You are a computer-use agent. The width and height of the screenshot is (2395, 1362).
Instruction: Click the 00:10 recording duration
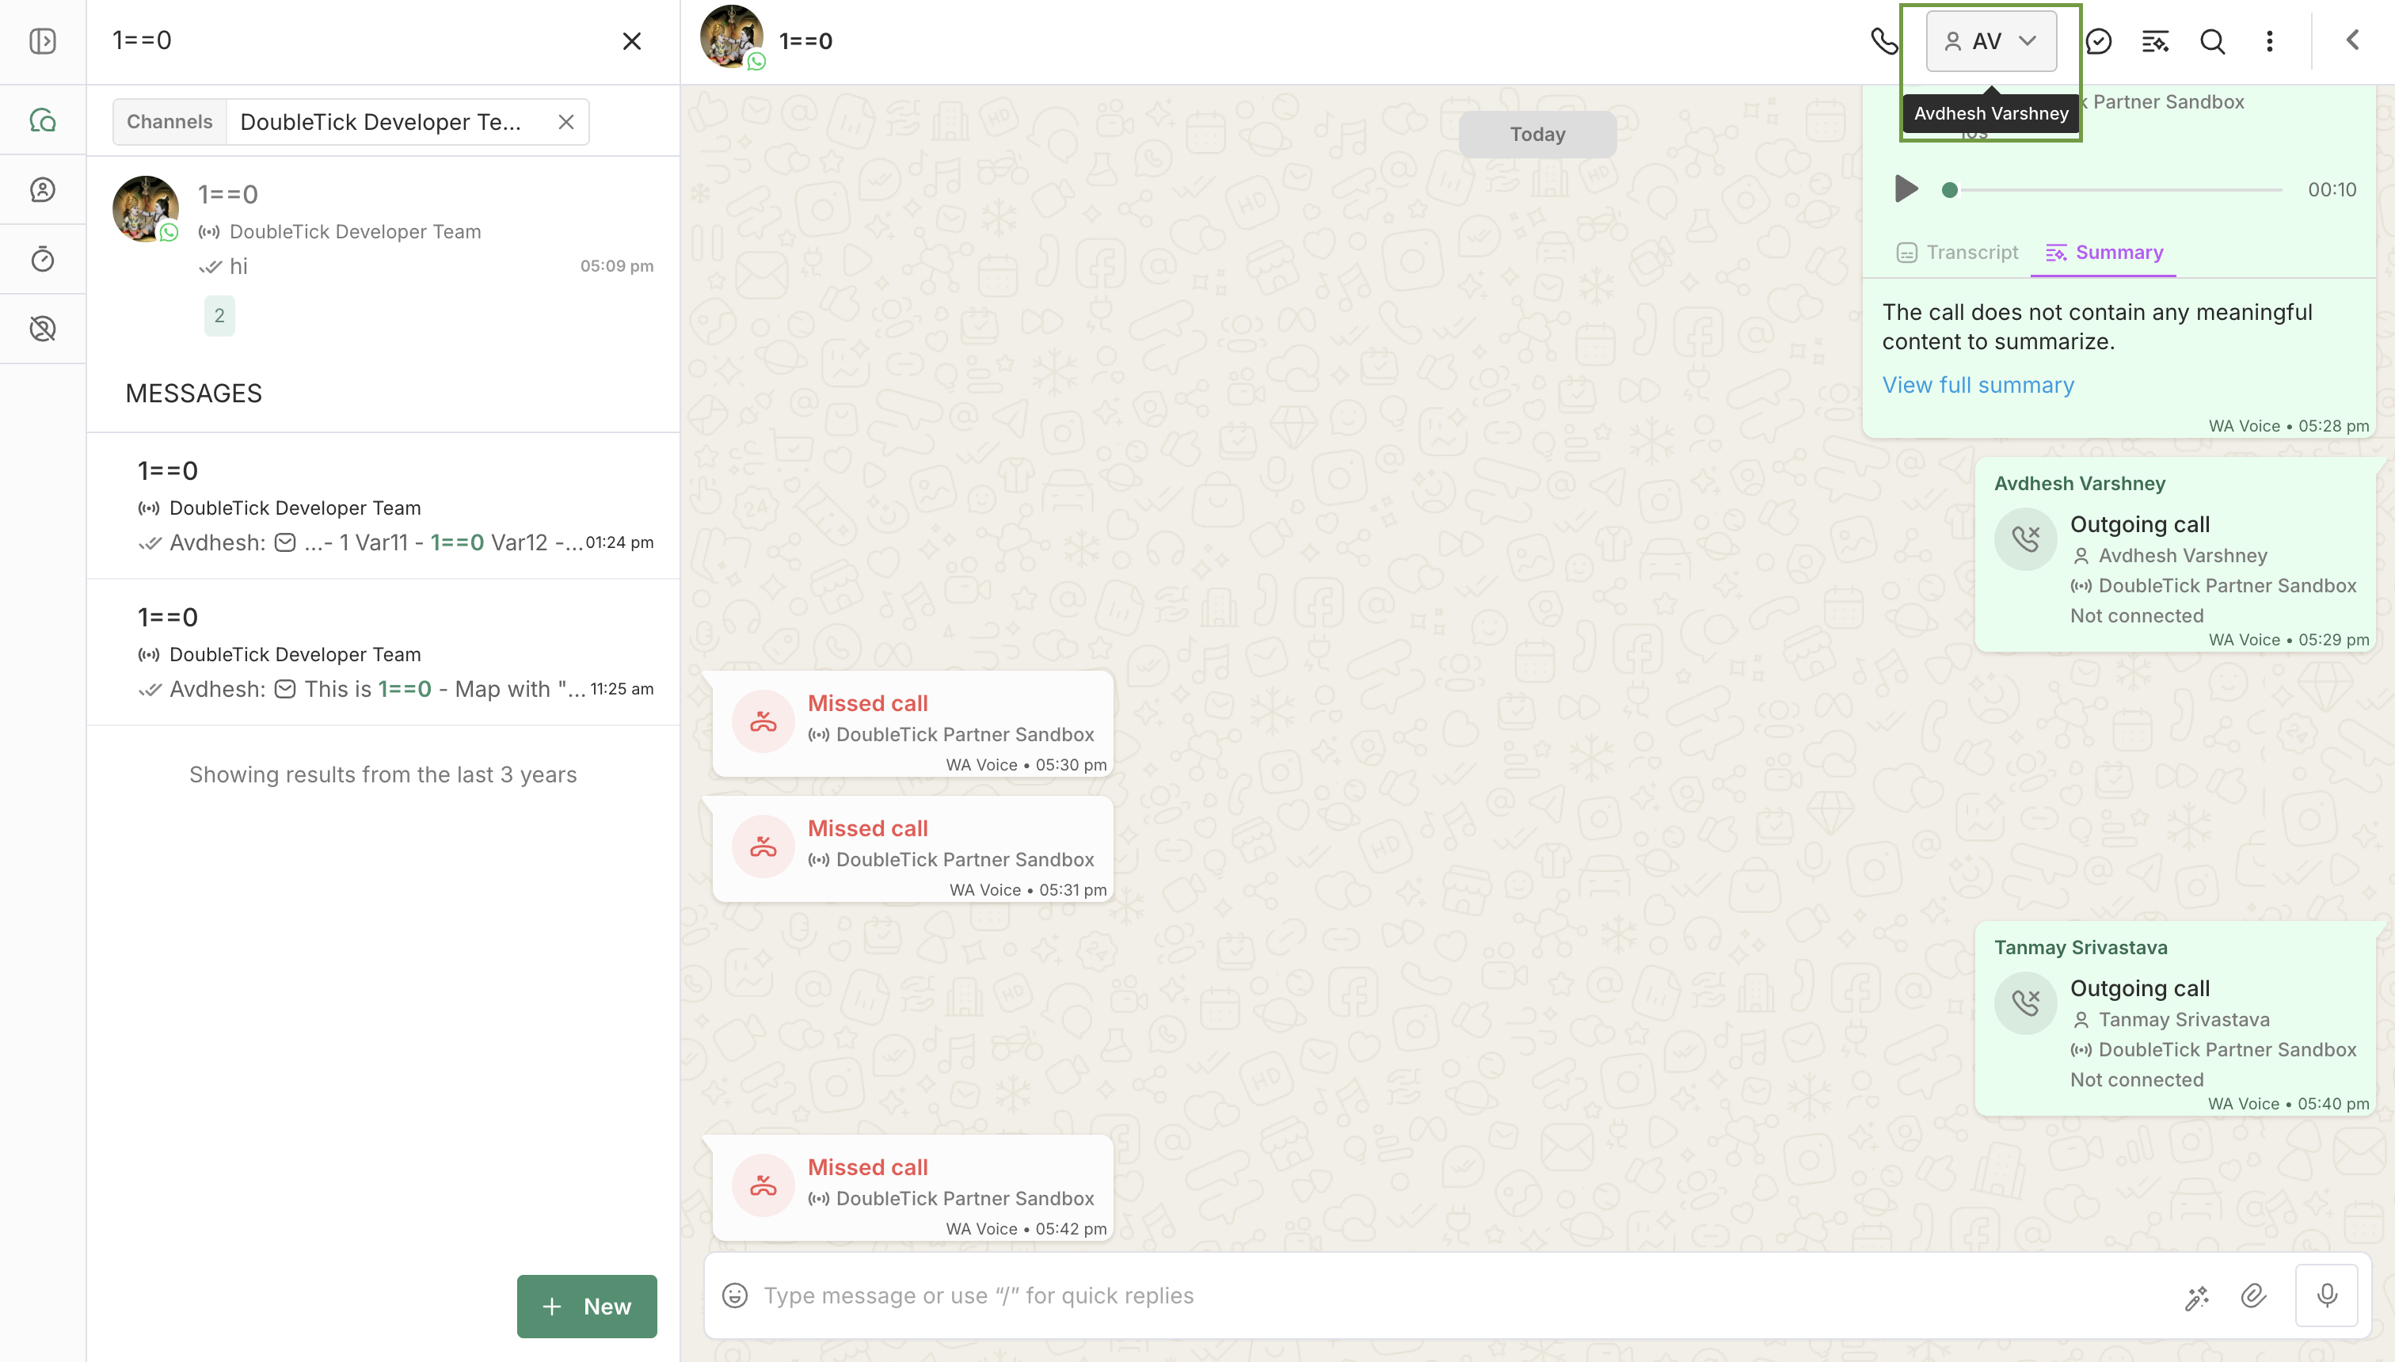[x=2332, y=190]
